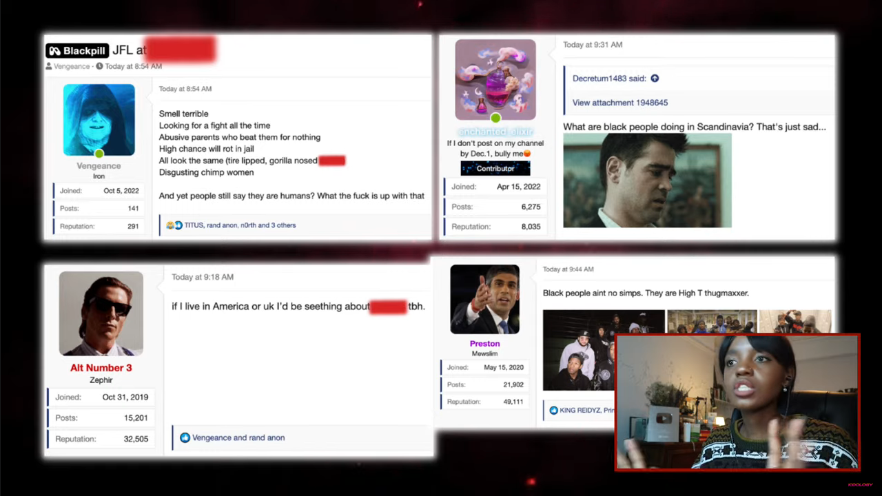Select join date May 15, 2020
The height and width of the screenshot is (496, 882).
[x=504, y=367]
